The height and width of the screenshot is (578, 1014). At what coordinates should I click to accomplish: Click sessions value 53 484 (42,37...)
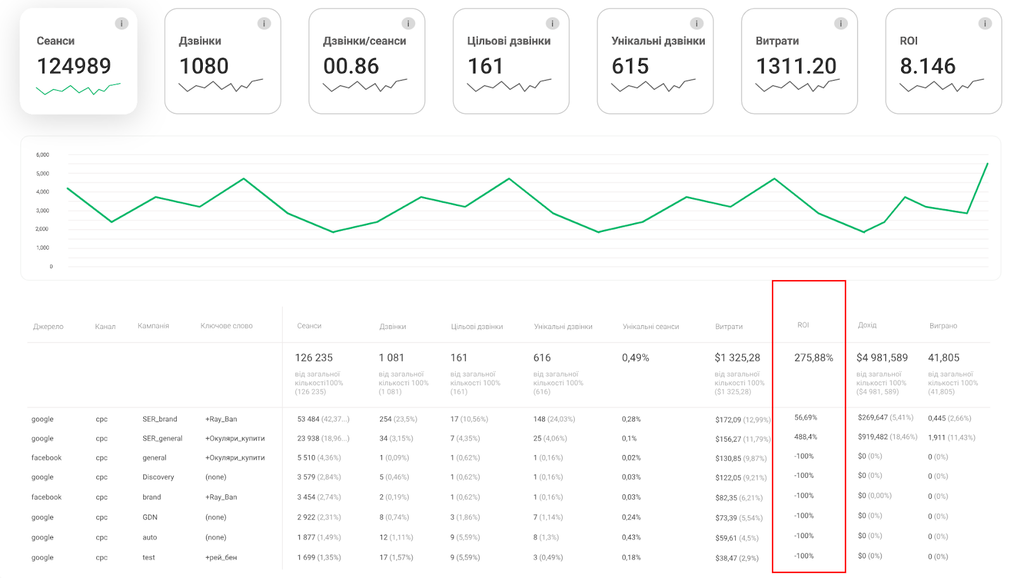coord(323,419)
